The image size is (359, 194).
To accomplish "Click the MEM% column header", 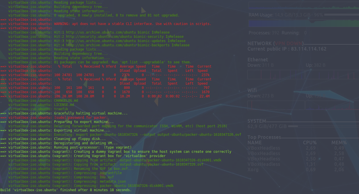I will pyautogui.click(x=339, y=143).
